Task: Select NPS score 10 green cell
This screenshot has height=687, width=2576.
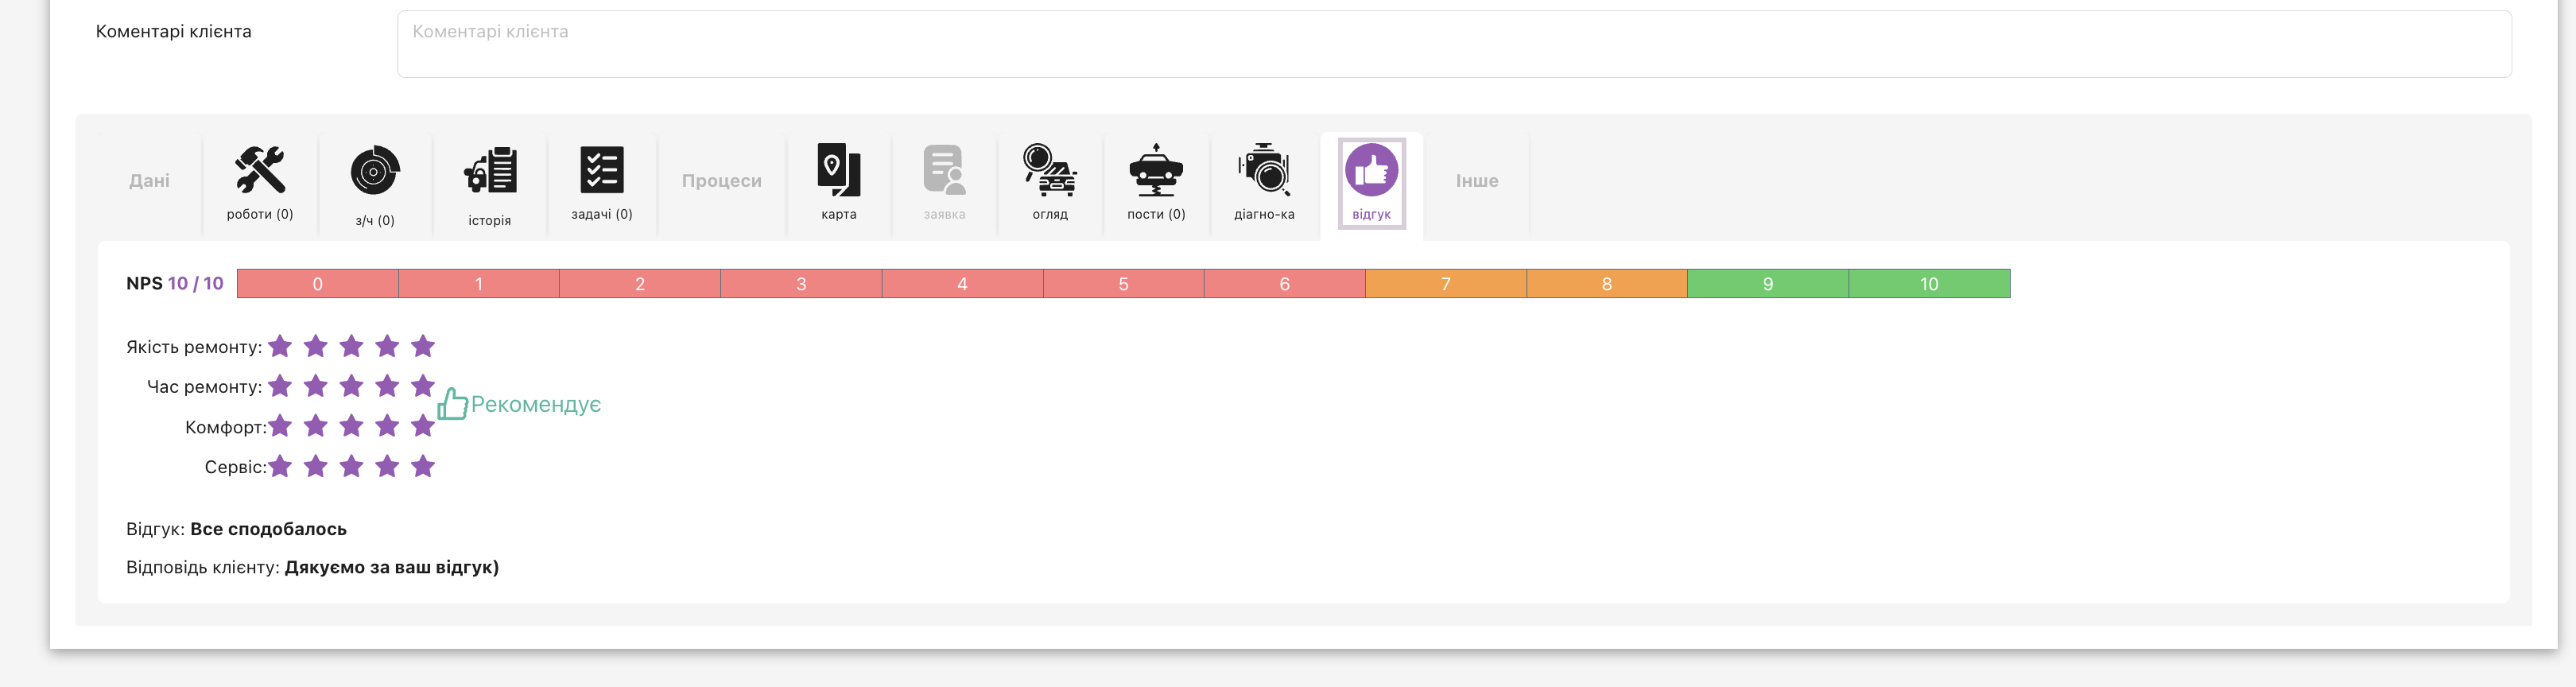Action: 1928,284
